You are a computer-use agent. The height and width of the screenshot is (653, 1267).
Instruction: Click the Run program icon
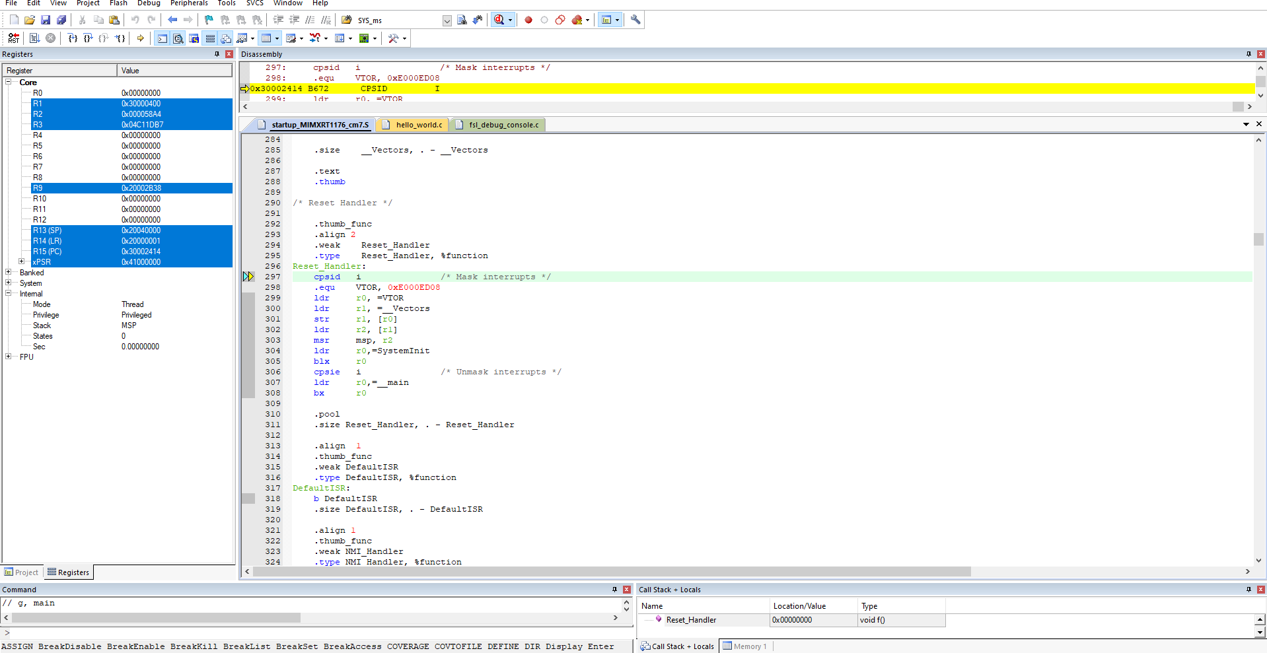pos(34,38)
